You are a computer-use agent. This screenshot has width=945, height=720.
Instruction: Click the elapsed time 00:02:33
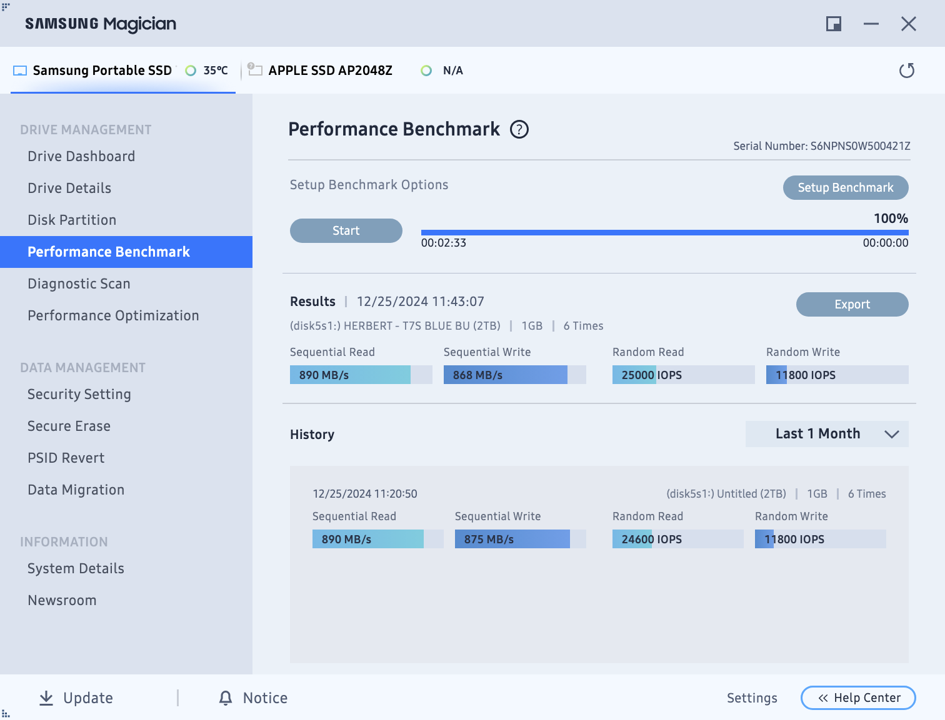[444, 243]
